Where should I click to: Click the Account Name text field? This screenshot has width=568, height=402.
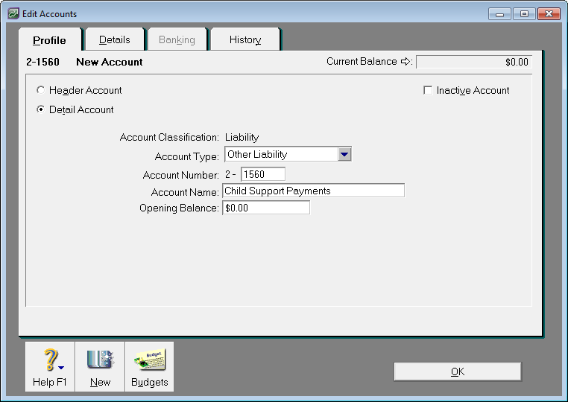click(313, 191)
